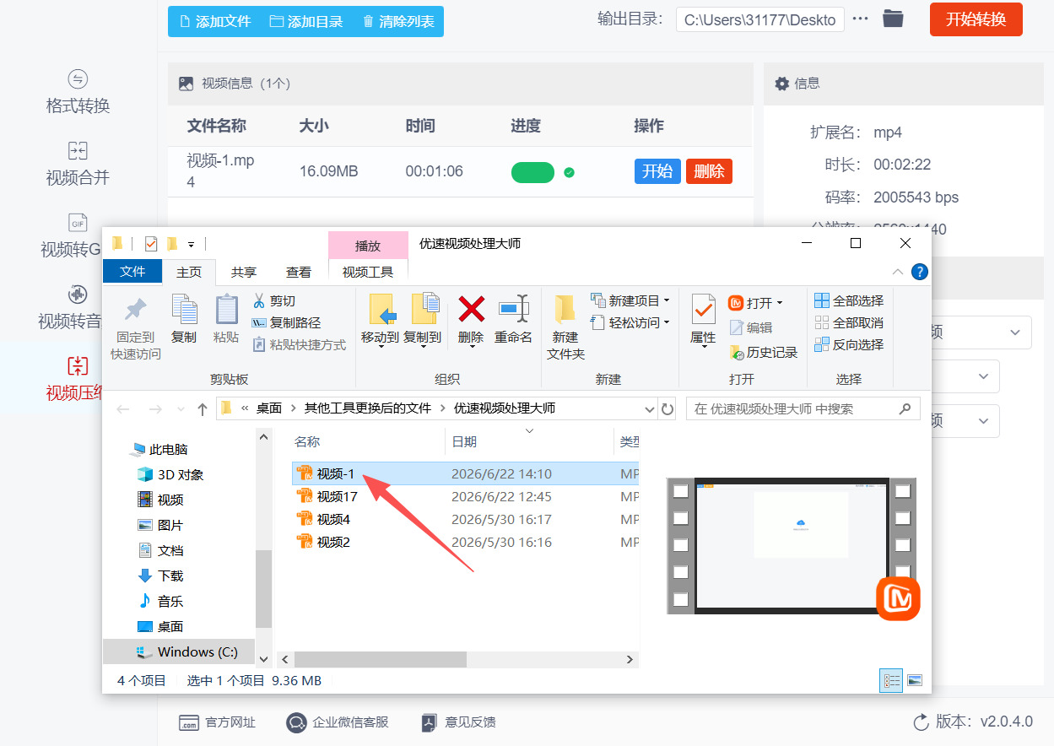Open the 视频合并 sidebar item
The image size is (1054, 746).
point(78,164)
